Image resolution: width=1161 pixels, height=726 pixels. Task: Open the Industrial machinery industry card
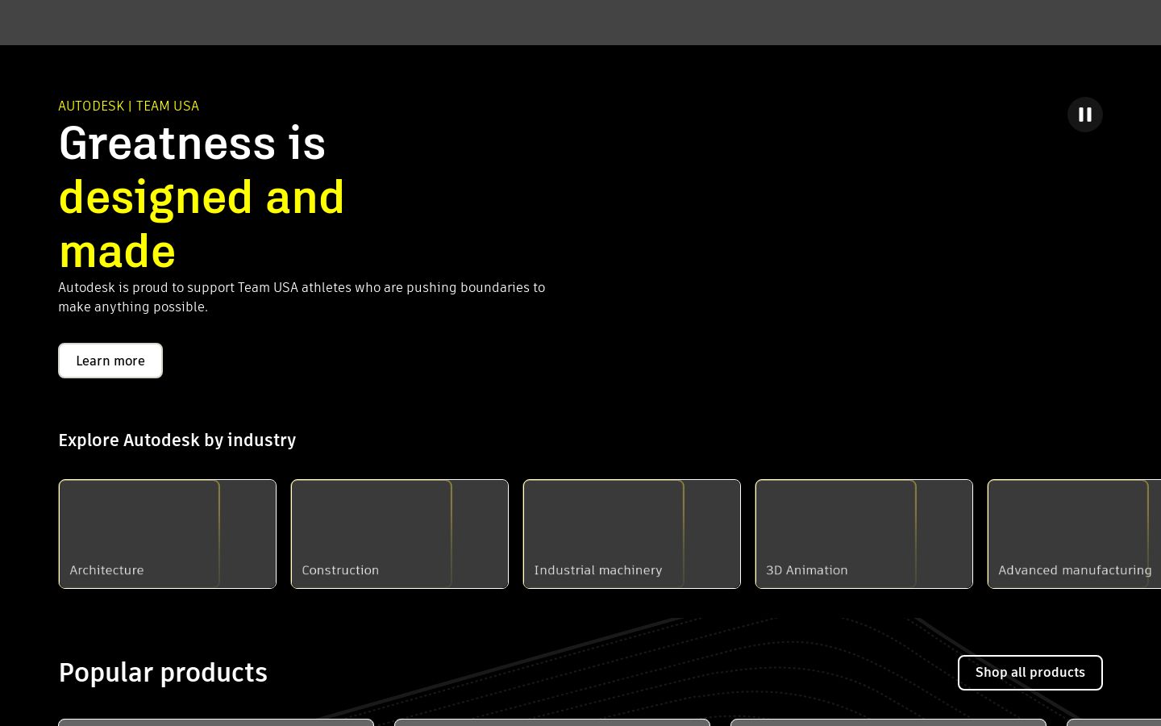[x=632, y=534]
